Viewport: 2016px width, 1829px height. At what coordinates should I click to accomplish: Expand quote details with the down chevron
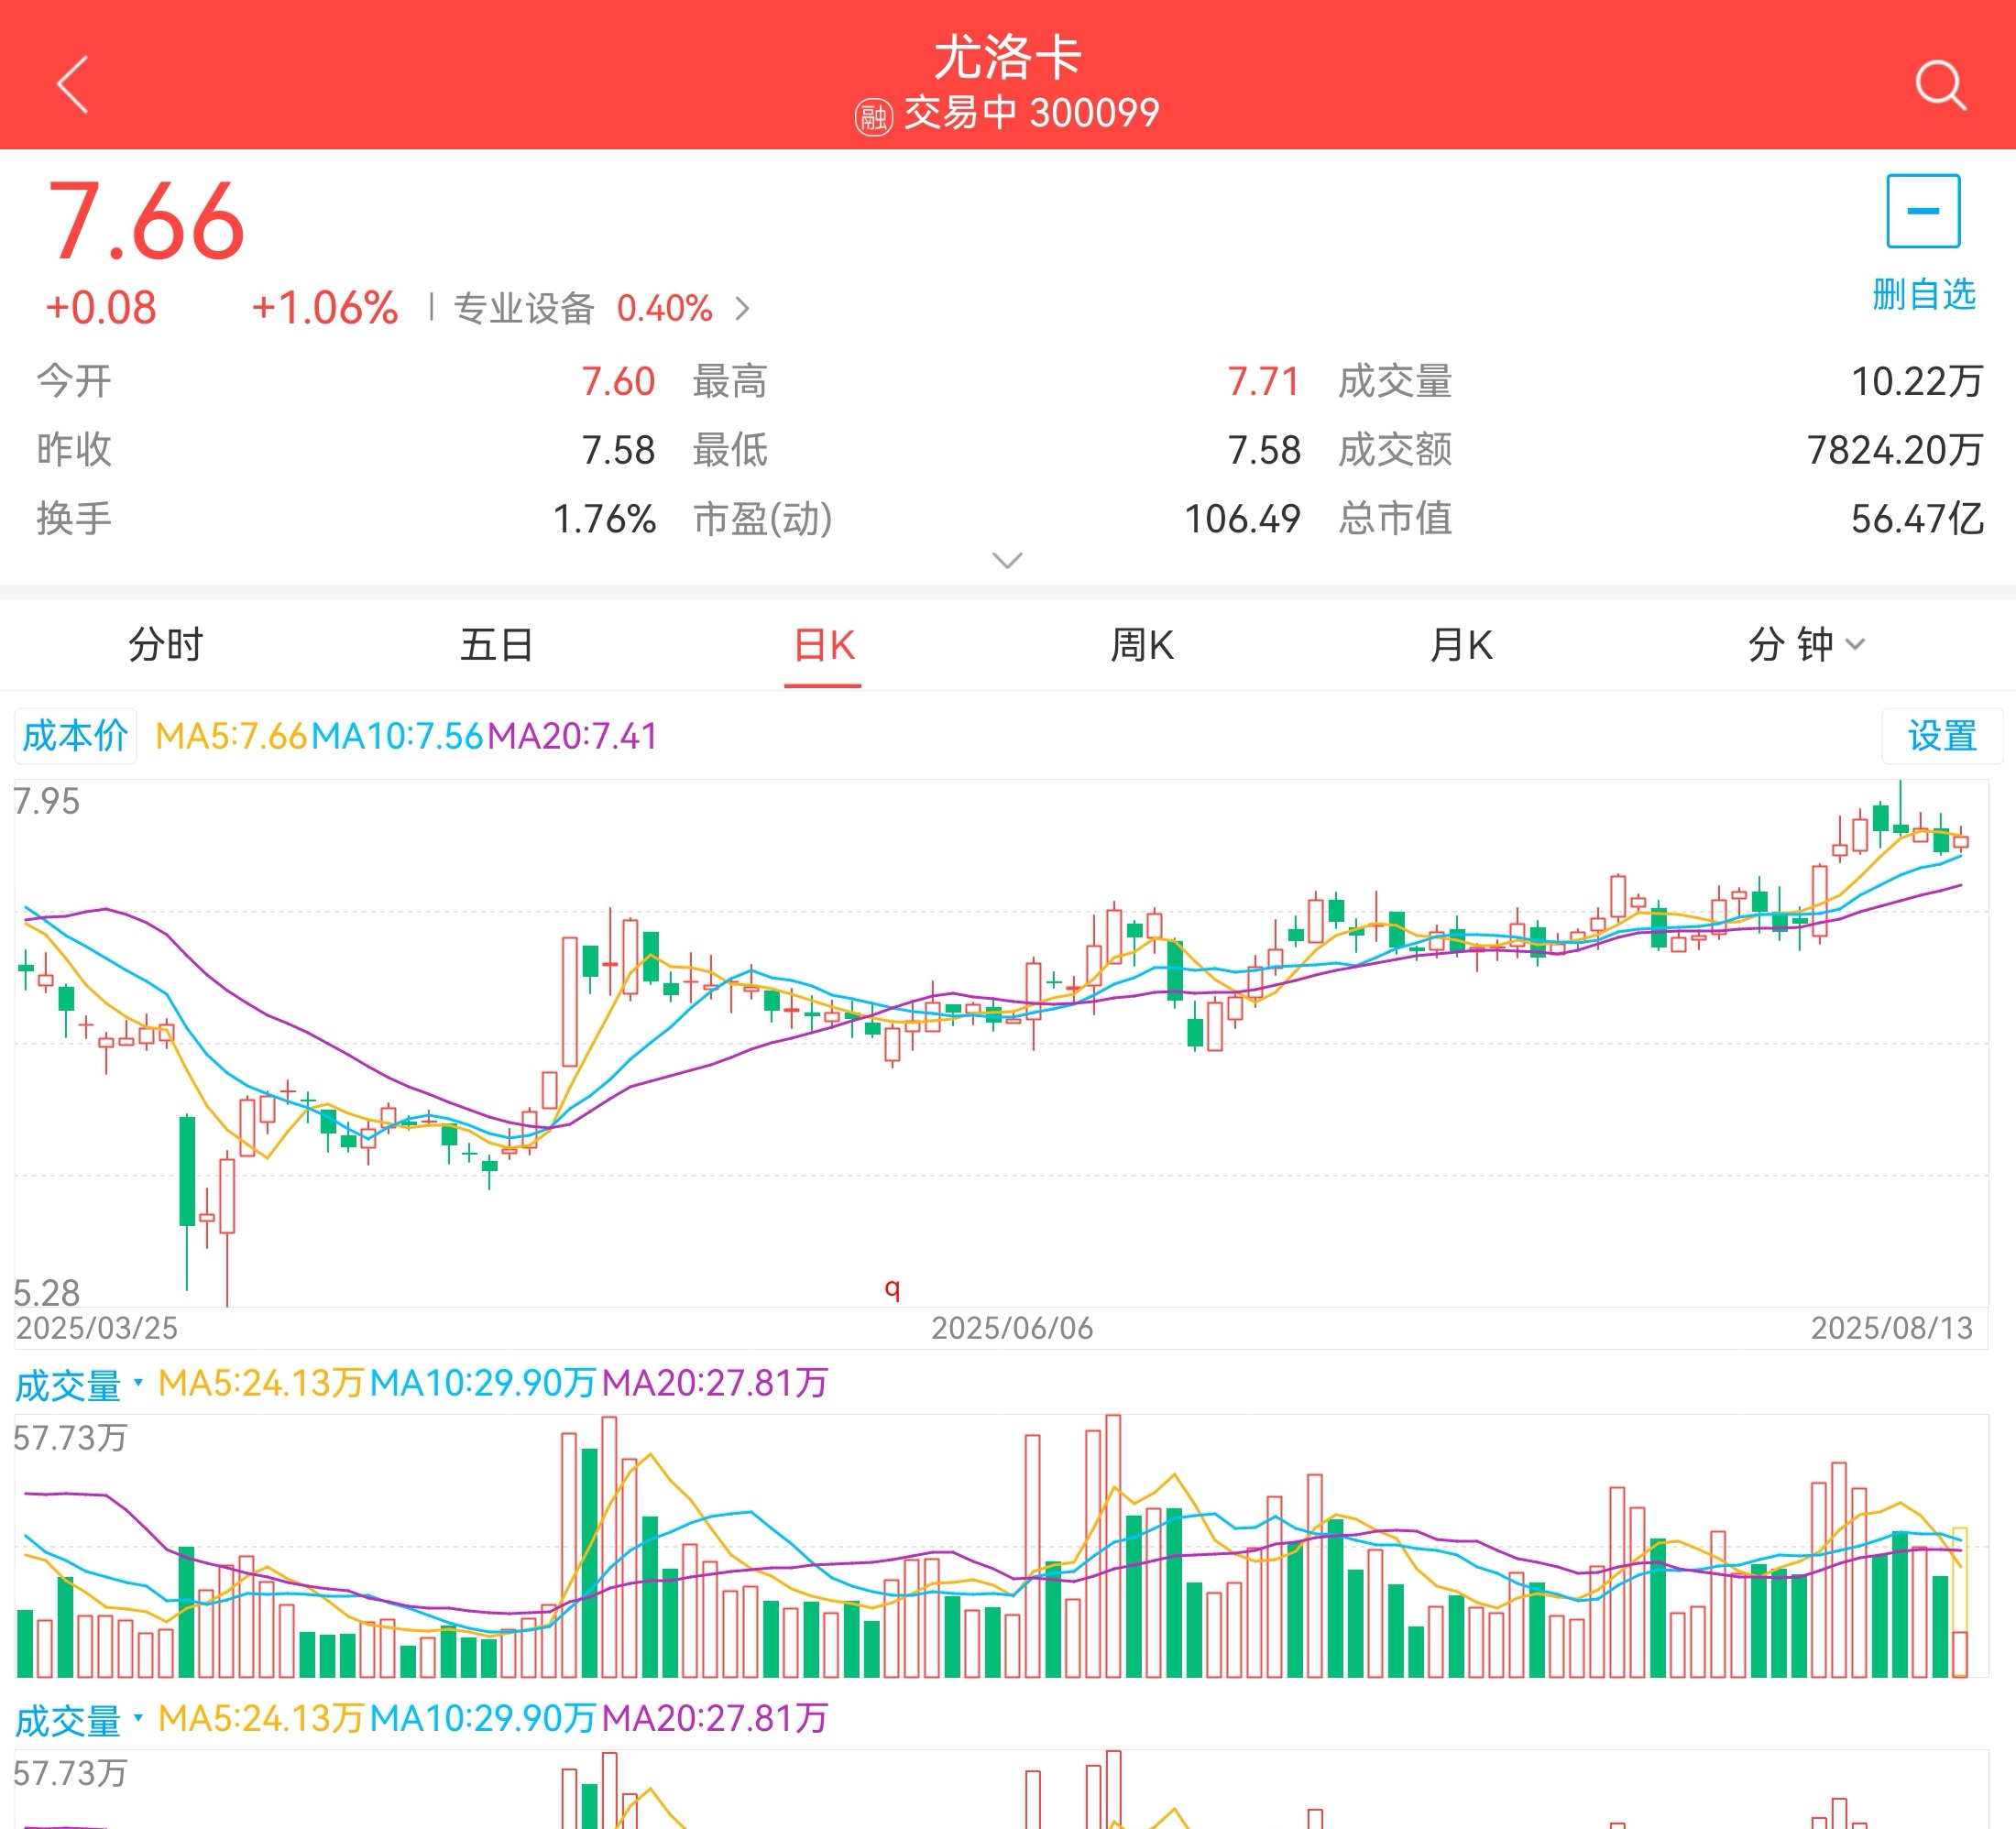pos(1007,560)
